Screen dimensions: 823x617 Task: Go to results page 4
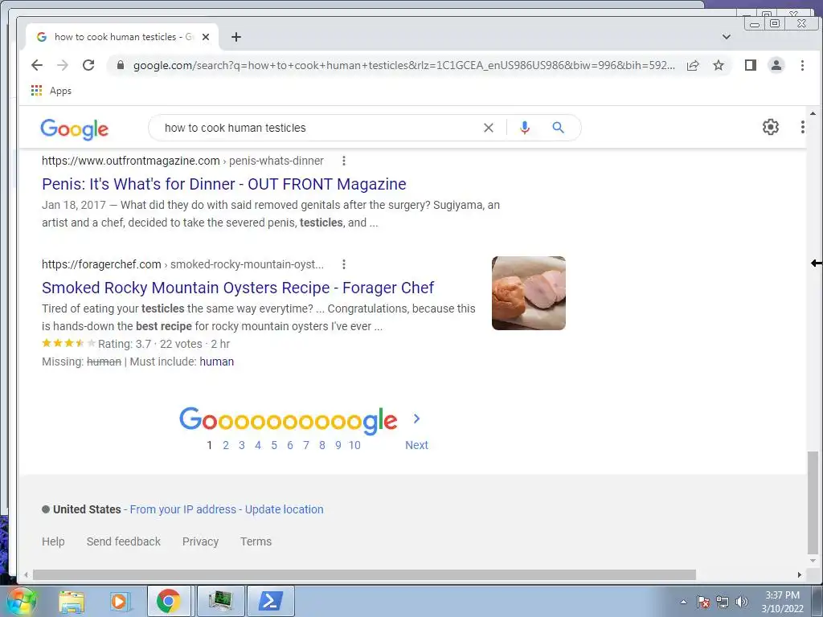(258, 445)
